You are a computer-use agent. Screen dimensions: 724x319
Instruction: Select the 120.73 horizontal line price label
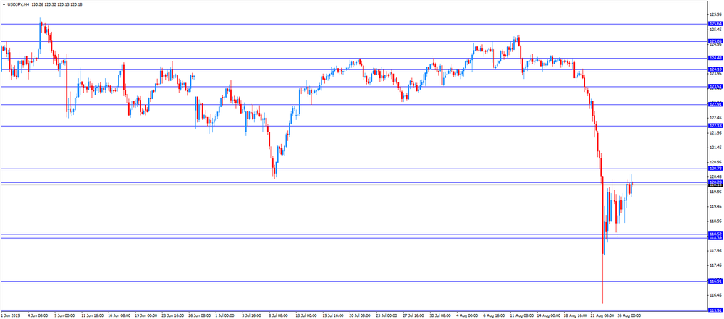pos(716,169)
